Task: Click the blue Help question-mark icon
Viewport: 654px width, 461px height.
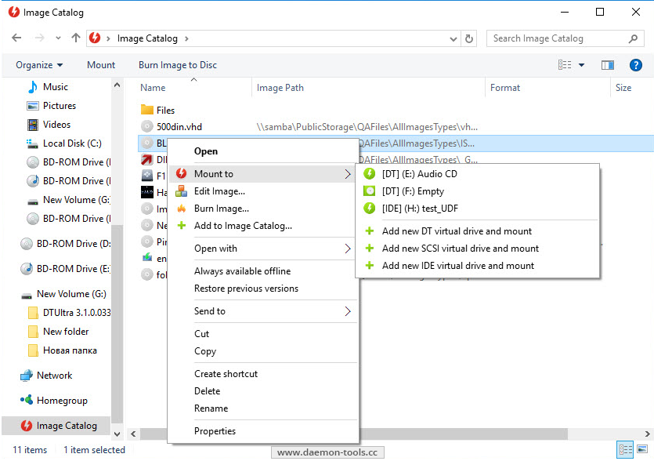Action: 636,65
